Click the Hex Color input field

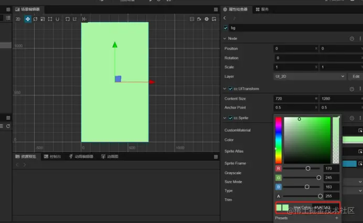pos(326,207)
